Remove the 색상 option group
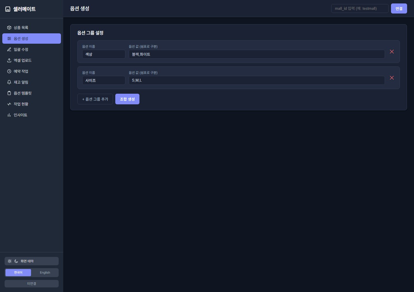Viewport: 414px width, 292px height. [392, 52]
